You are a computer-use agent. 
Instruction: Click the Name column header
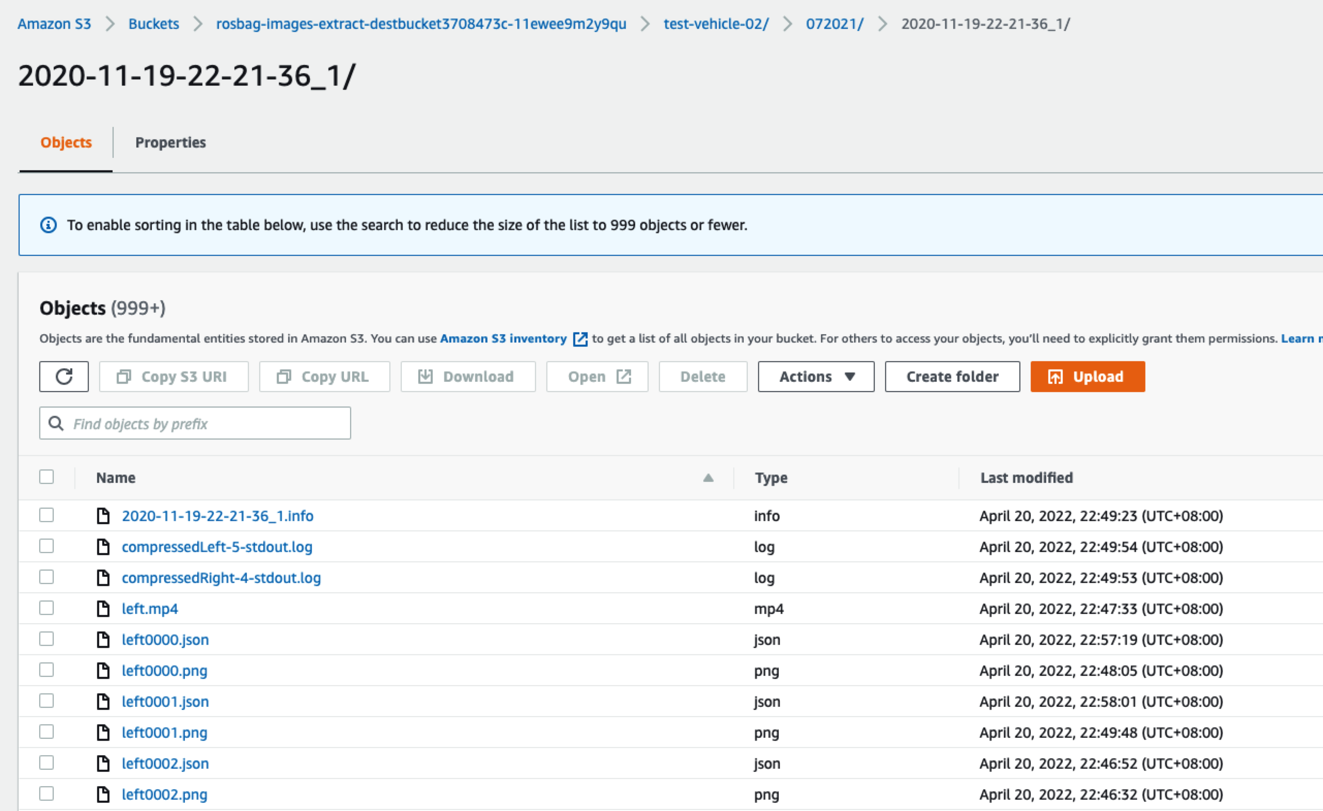tap(116, 477)
